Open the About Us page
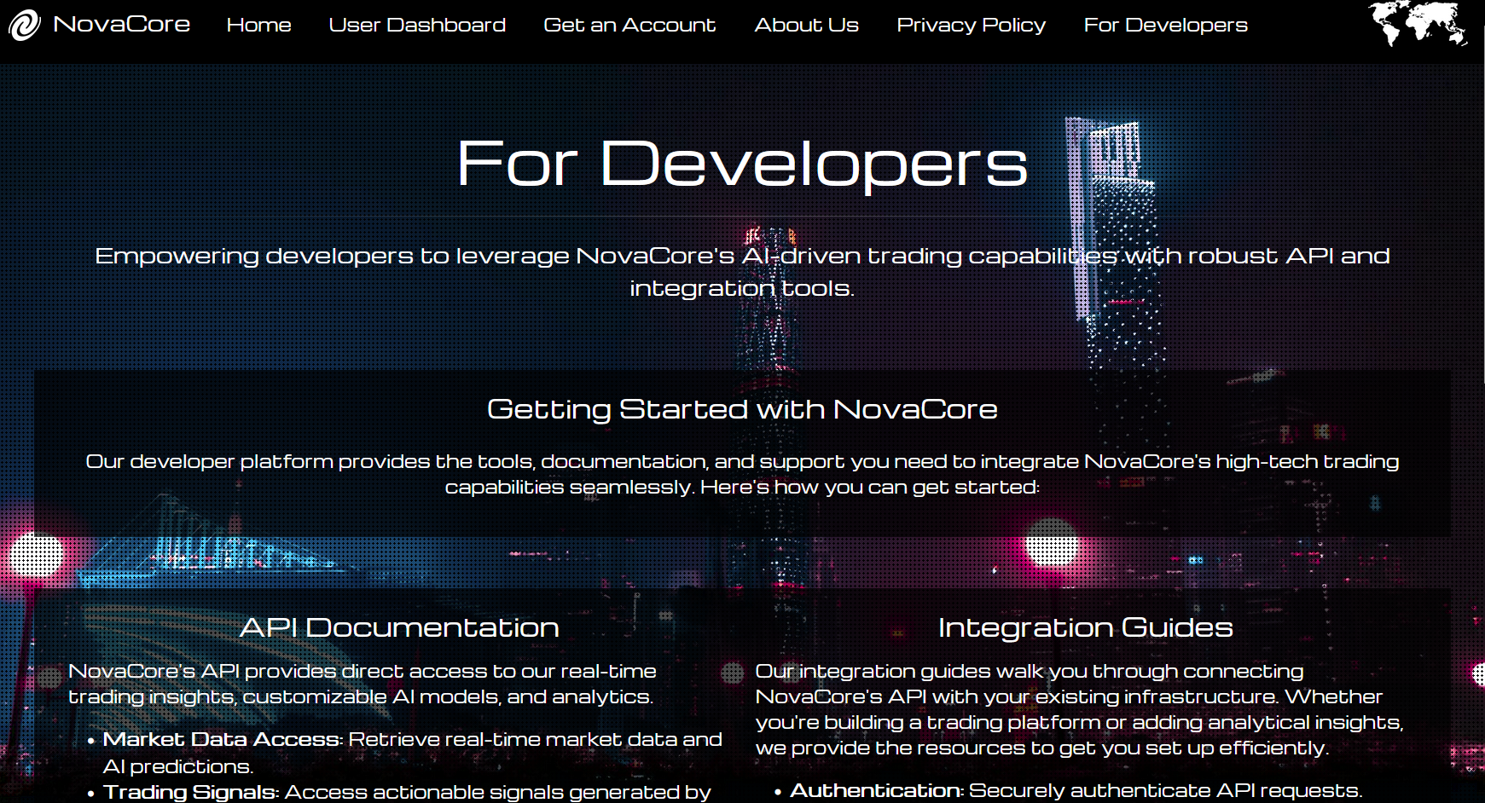 pyautogui.click(x=806, y=26)
